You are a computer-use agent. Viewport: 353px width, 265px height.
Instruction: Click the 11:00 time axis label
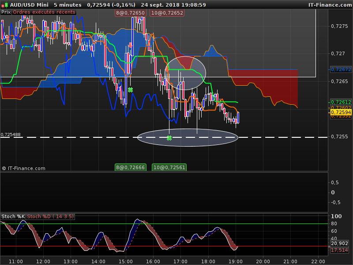tap(16, 261)
